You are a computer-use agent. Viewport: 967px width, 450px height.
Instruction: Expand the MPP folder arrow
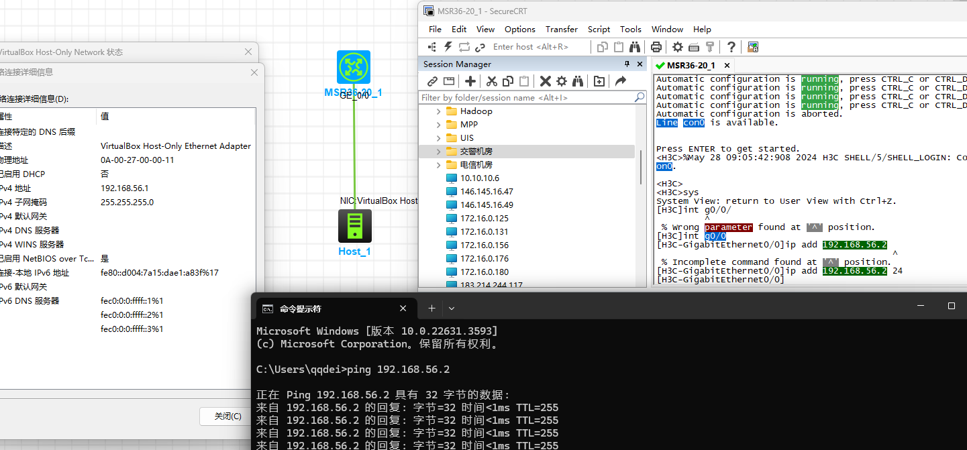pyautogui.click(x=439, y=125)
